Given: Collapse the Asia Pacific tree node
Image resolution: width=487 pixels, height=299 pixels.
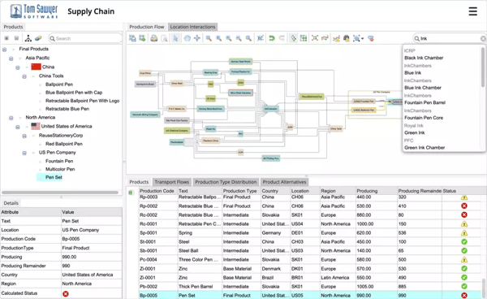Looking at the screenshot, I should (11, 58).
